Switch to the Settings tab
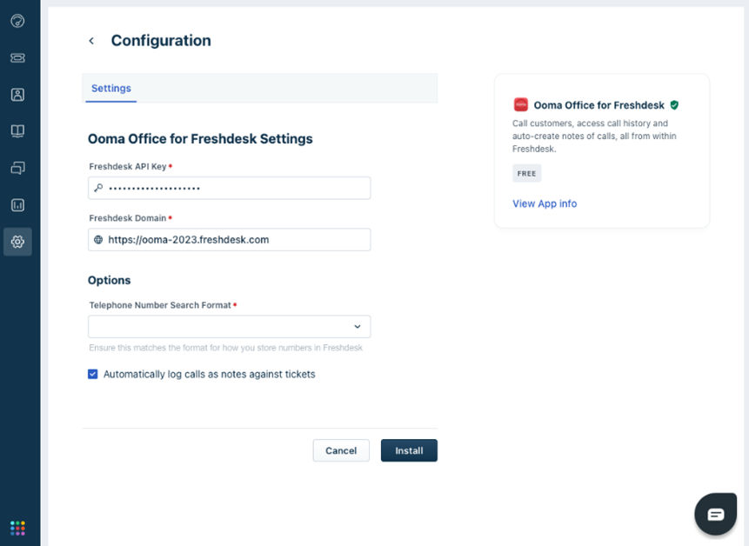The height and width of the screenshot is (546, 749). coord(110,88)
